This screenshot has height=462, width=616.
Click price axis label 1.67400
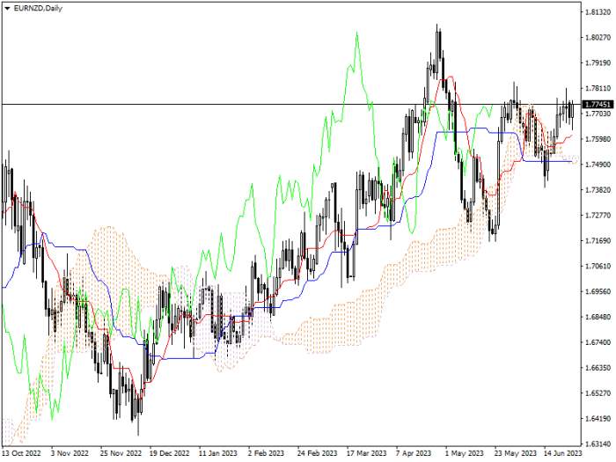598,342
